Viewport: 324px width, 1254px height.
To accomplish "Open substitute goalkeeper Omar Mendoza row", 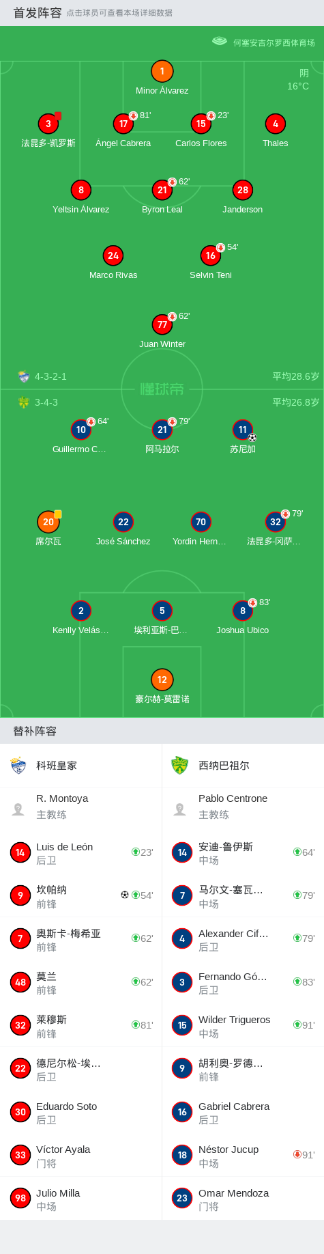I will click(243, 1198).
